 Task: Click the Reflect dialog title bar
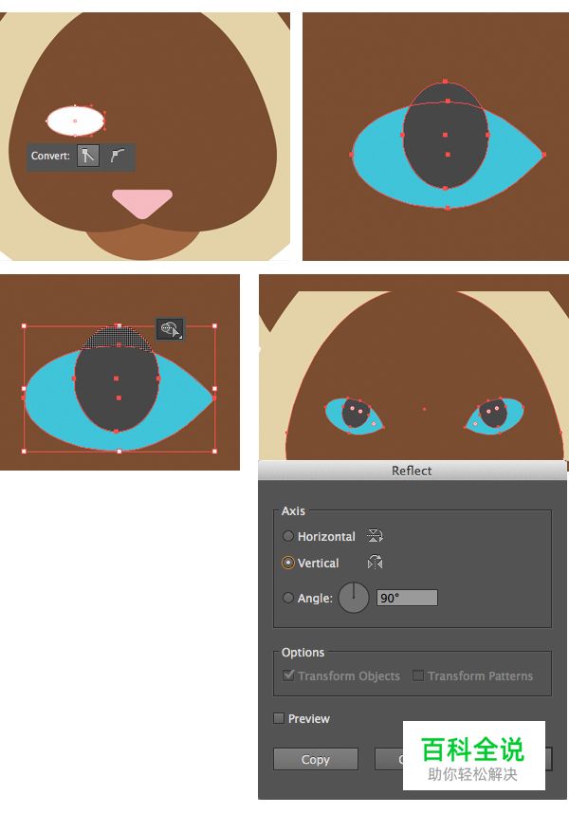[412, 471]
